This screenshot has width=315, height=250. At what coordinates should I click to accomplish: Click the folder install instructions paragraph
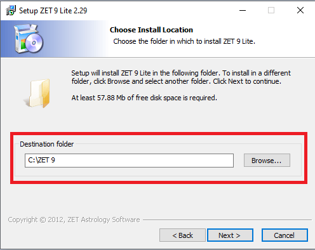click(181, 77)
